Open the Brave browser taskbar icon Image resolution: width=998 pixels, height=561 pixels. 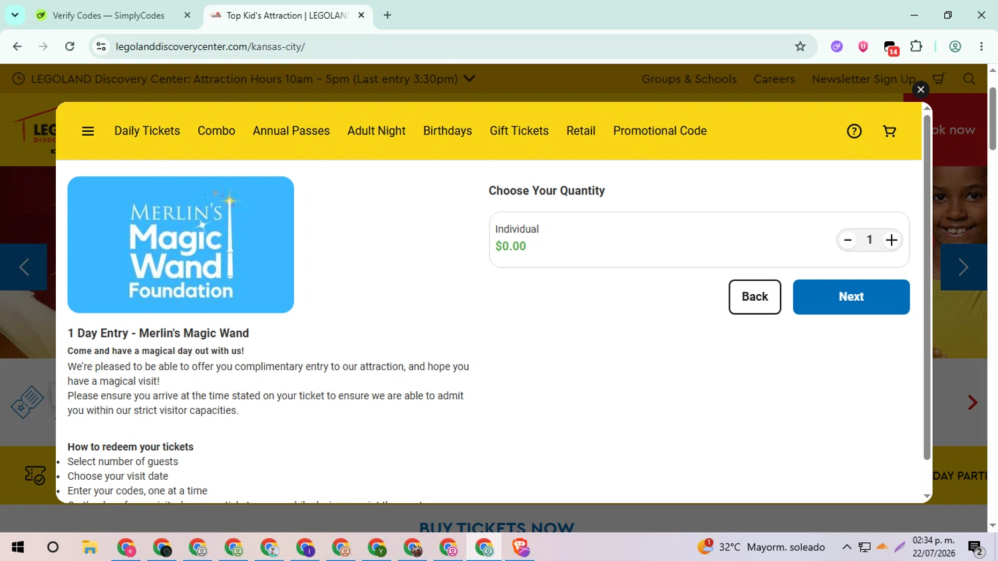tap(520, 547)
